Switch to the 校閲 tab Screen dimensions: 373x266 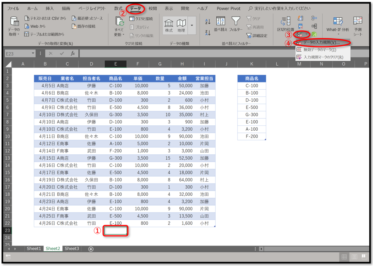[x=153, y=9]
